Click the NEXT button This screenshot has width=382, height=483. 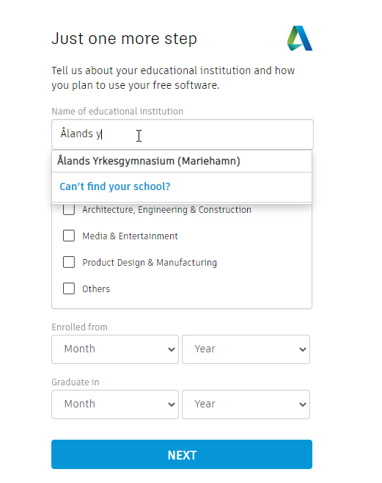(x=182, y=454)
